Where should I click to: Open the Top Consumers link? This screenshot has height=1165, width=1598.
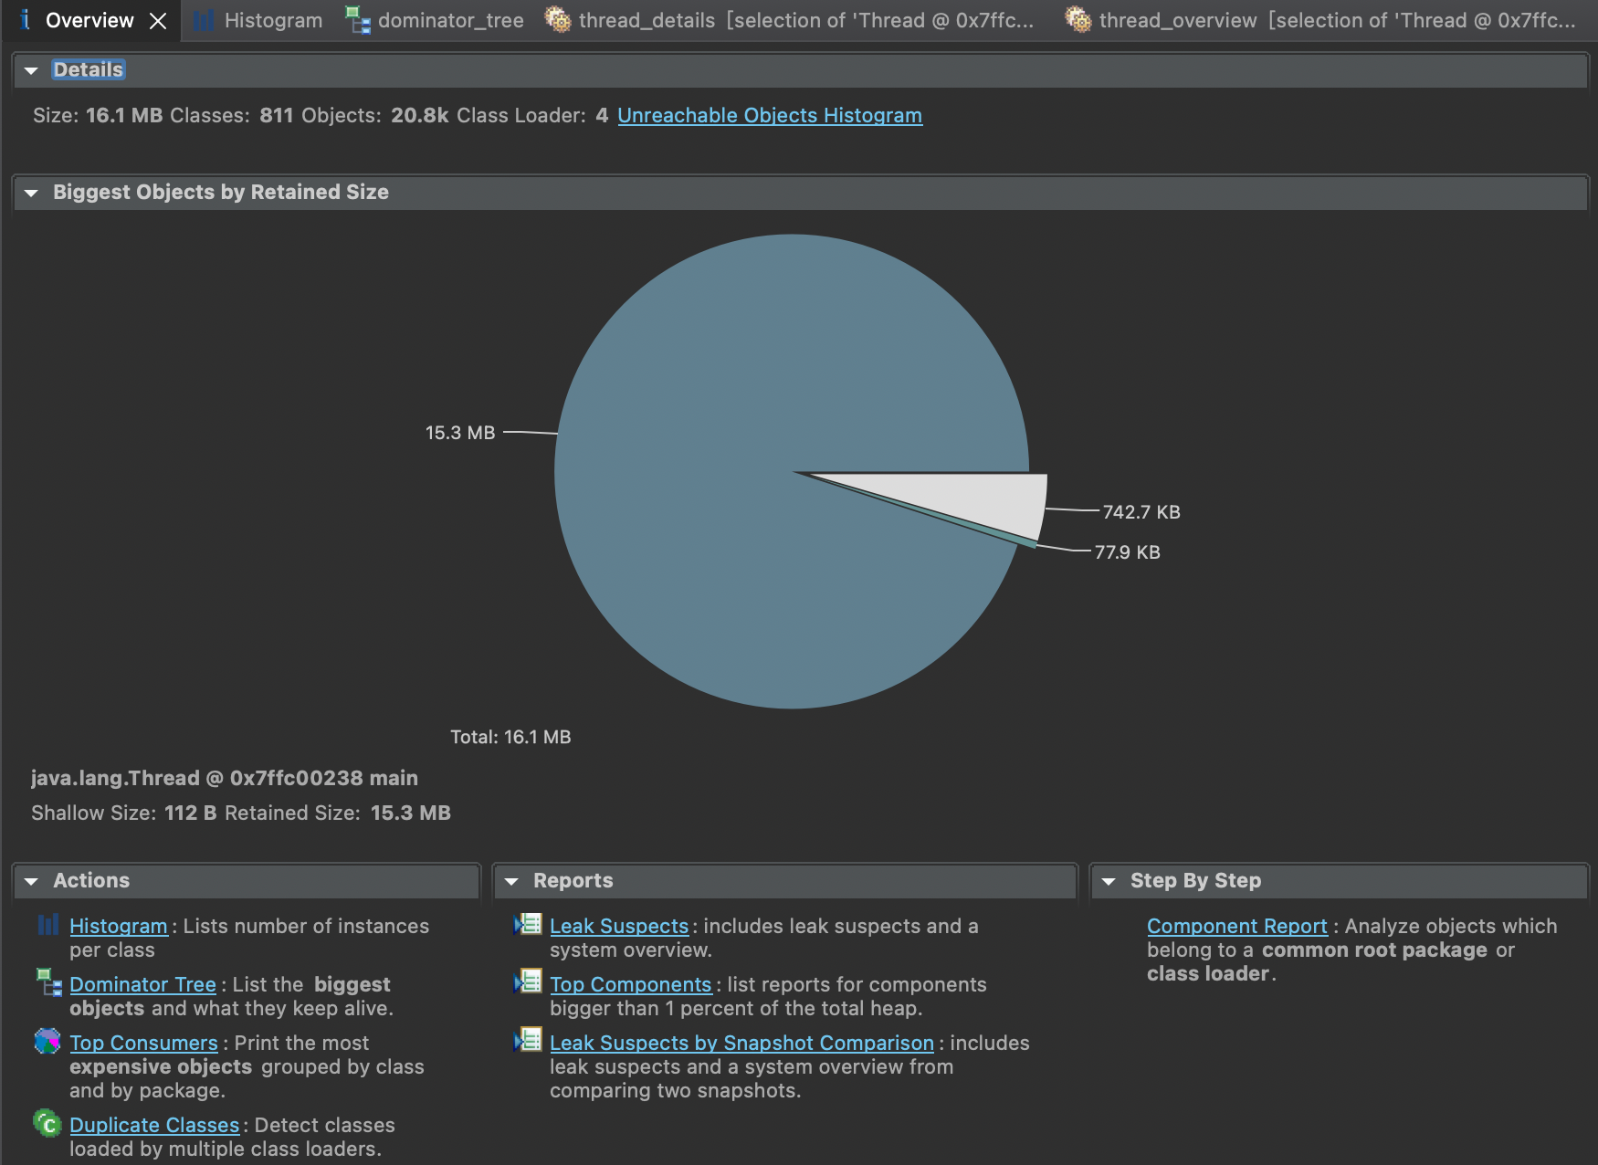(x=143, y=1044)
